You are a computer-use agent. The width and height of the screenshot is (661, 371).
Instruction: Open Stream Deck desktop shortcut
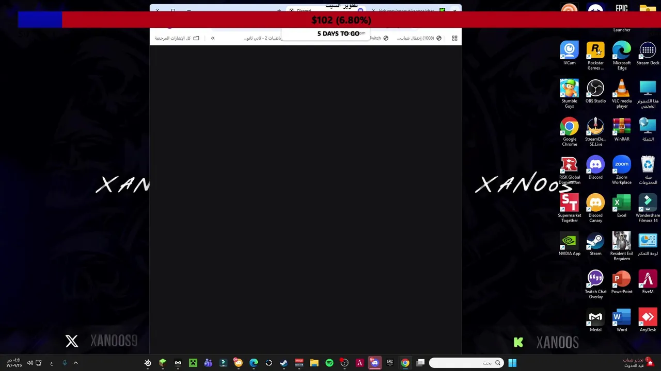point(648,53)
